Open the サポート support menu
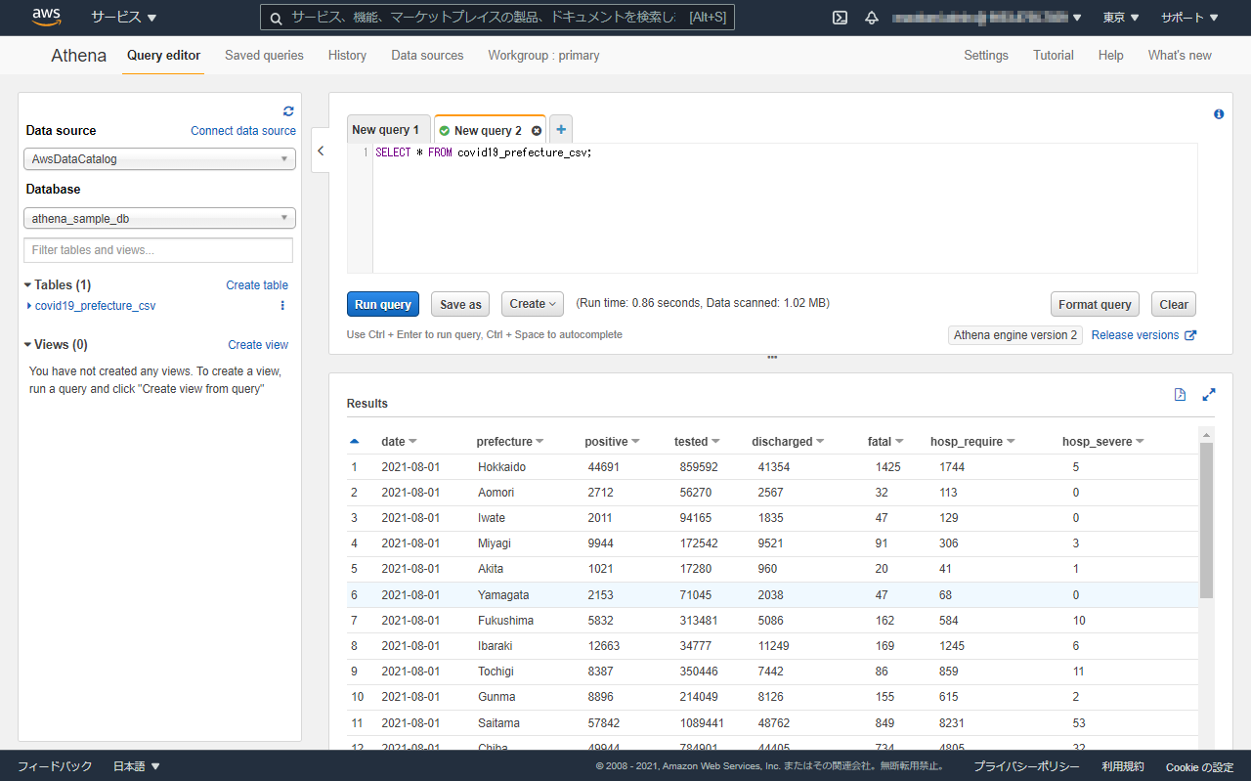 pyautogui.click(x=1189, y=18)
